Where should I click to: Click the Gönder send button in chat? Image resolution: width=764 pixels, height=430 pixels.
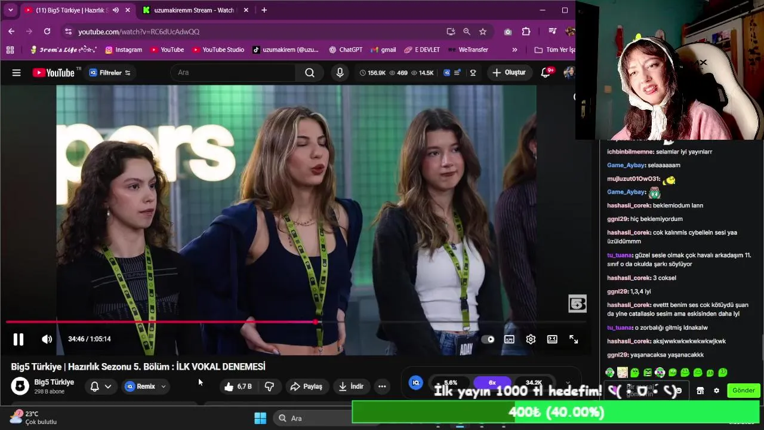tap(744, 391)
